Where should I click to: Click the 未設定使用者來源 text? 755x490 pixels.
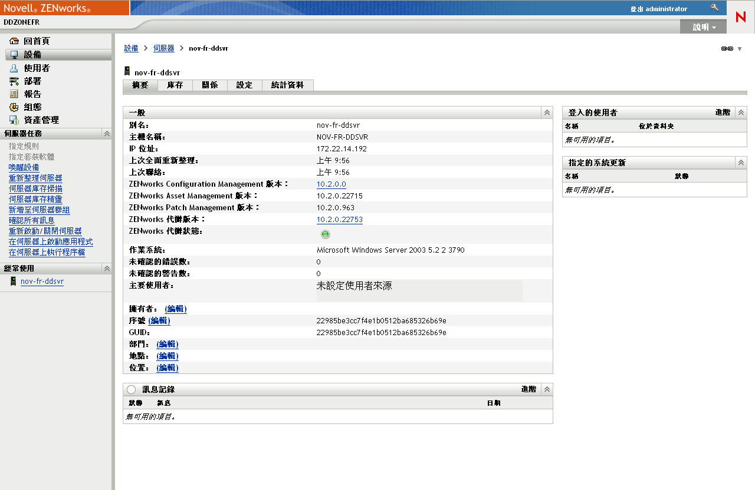[354, 286]
